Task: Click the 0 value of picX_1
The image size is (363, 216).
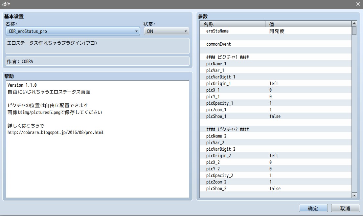Action: [270, 90]
